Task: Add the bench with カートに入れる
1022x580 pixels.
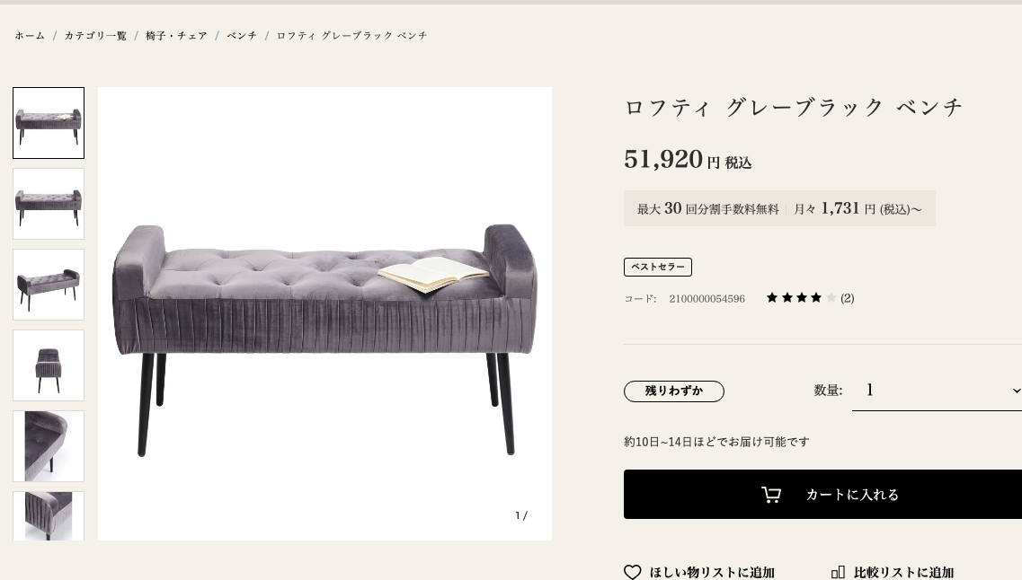Action: [x=822, y=495]
